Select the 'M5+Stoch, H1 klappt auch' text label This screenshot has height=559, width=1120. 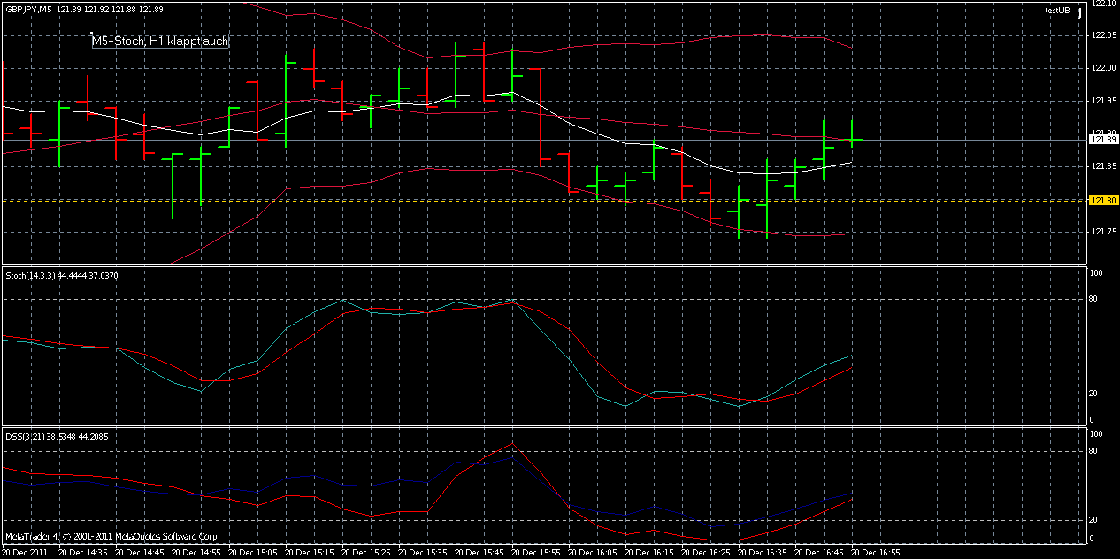(159, 41)
